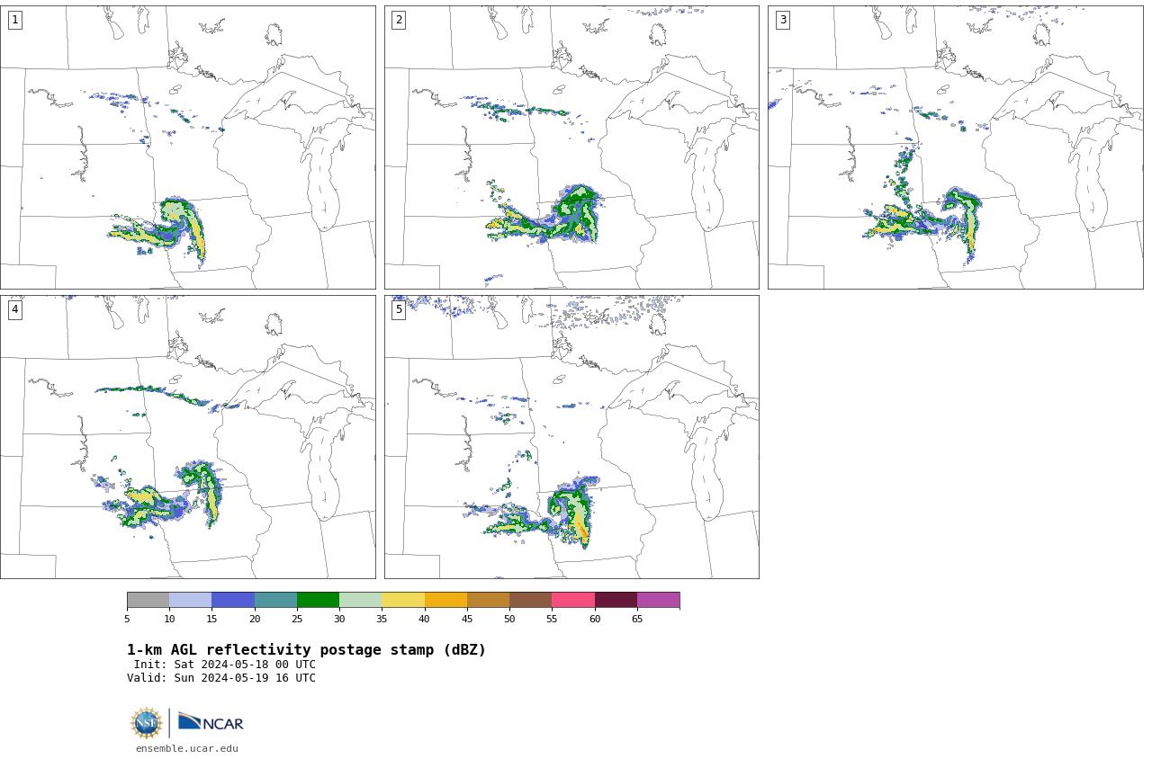1152x759 pixels.
Task: Select the light lavender 10-15 dBZ swatch
Action: [x=191, y=600]
